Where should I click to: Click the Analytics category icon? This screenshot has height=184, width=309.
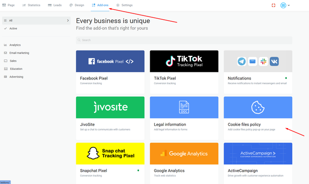[5, 45]
